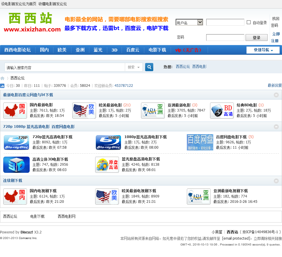The height and width of the screenshot is (257, 282).
Task: Focus the username input field
Action: pyautogui.click(x=225, y=22)
